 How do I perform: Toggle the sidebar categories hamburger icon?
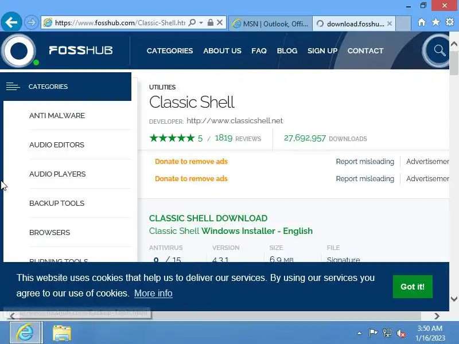(x=13, y=87)
